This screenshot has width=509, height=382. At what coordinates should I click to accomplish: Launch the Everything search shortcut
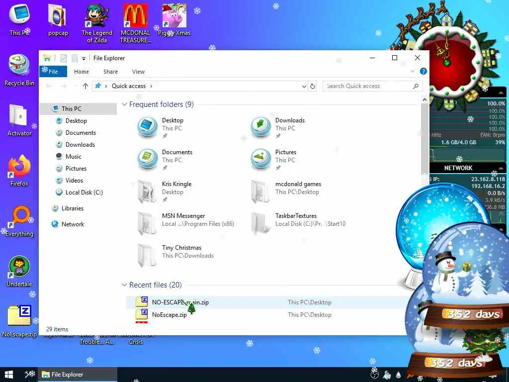[x=19, y=221]
